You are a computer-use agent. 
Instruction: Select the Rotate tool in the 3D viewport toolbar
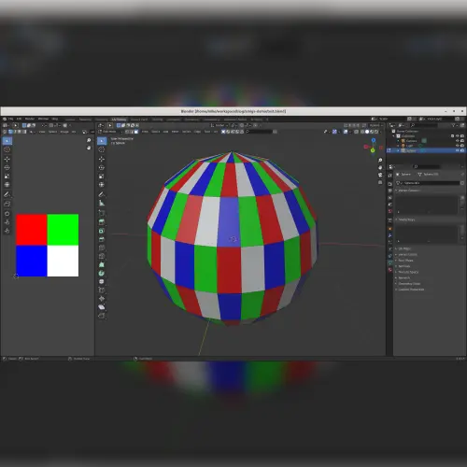(102, 167)
